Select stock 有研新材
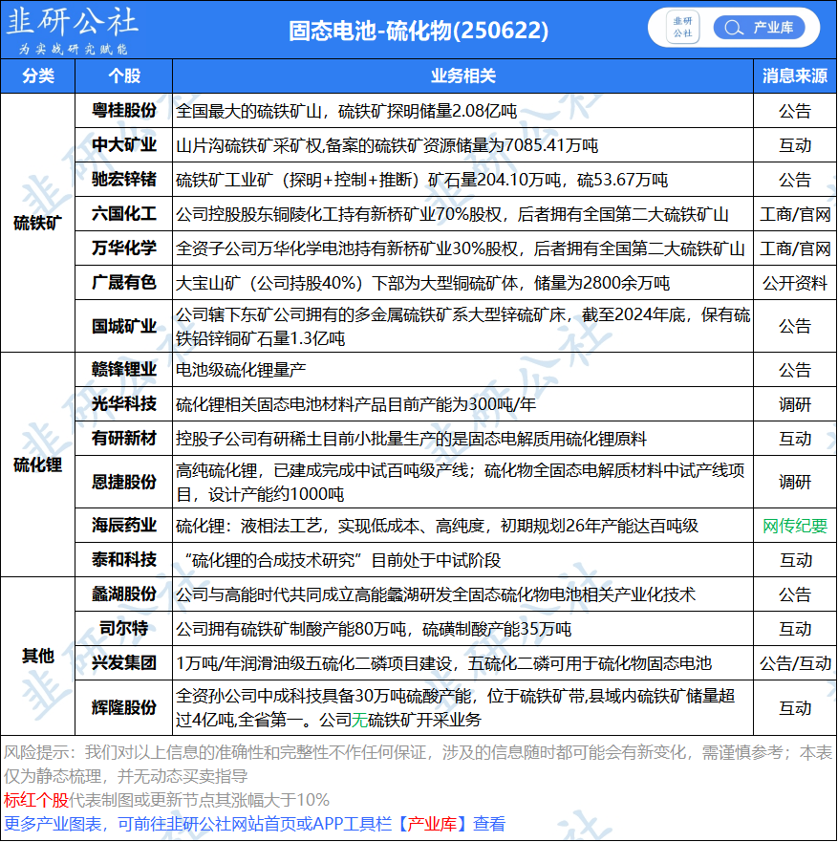 tap(124, 438)
